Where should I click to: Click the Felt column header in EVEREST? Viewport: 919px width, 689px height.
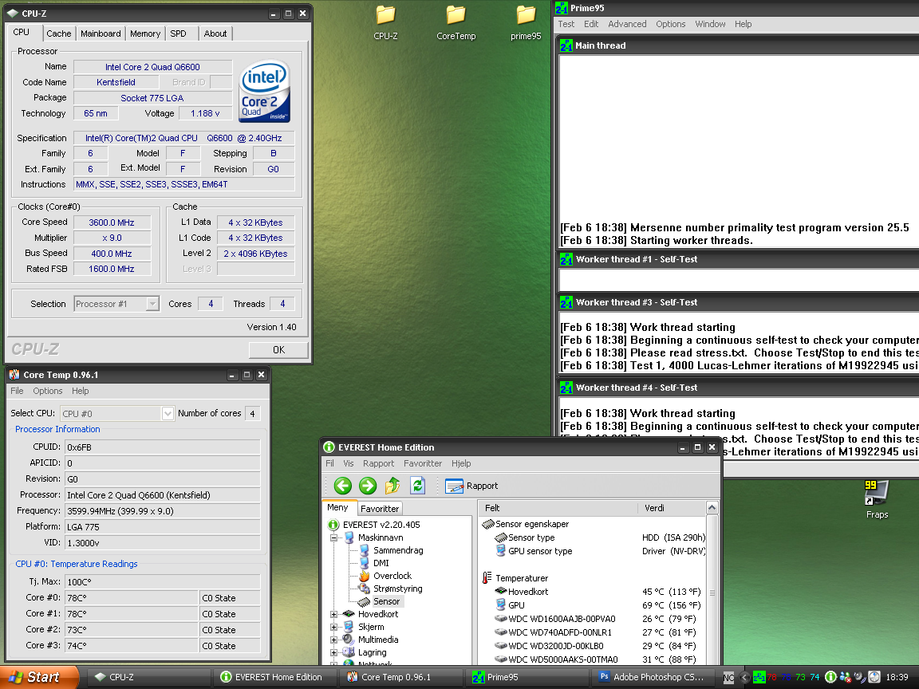558,508
